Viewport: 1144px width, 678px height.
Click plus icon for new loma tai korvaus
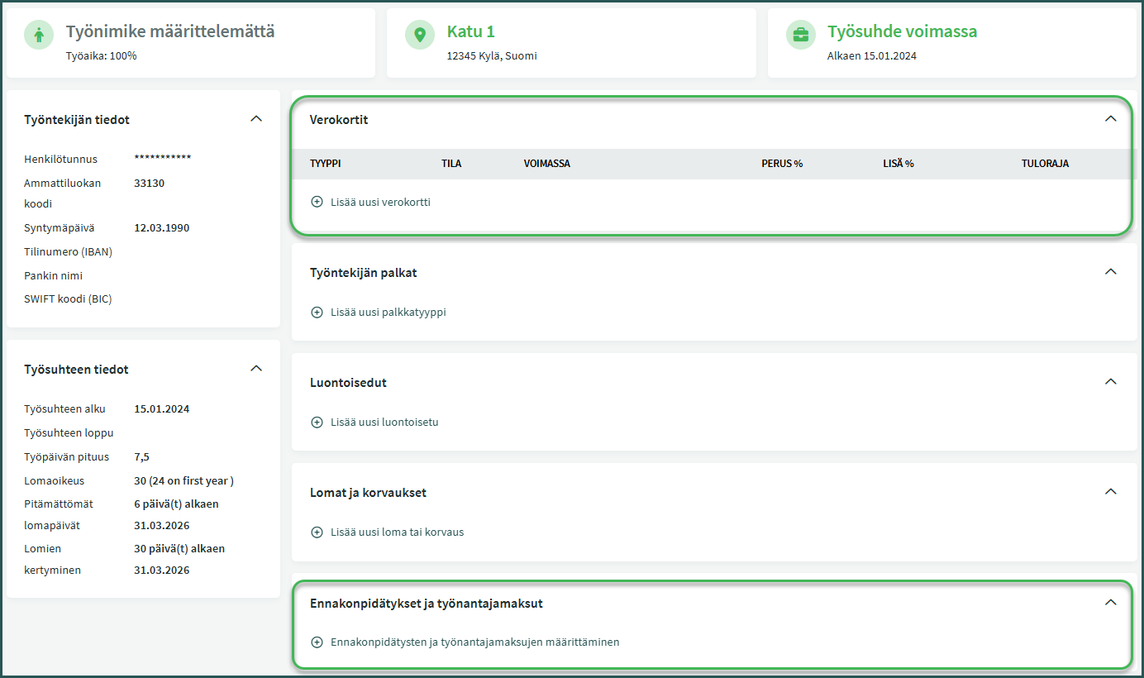317,532
